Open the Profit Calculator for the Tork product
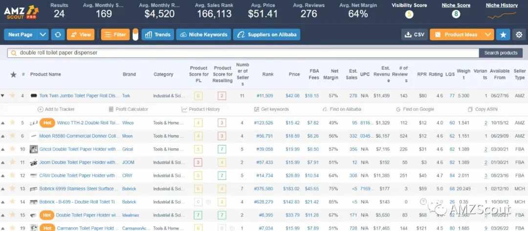Screen dimensions: 528x231 (x=128, y=109)
